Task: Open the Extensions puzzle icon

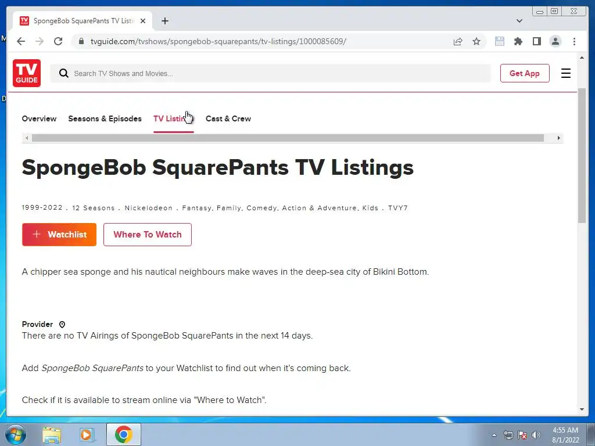Action: [x=518, y=41]
